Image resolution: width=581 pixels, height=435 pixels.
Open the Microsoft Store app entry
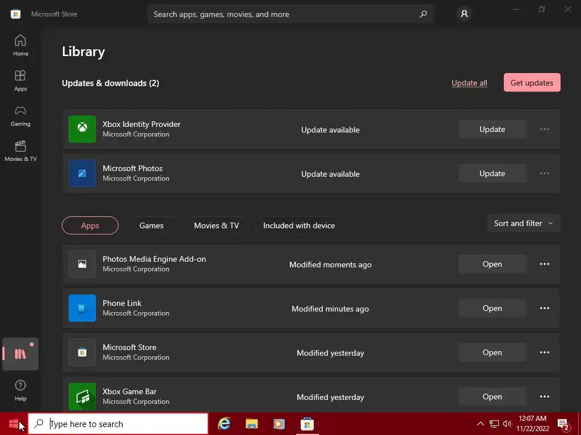click(x=492, y=352)
